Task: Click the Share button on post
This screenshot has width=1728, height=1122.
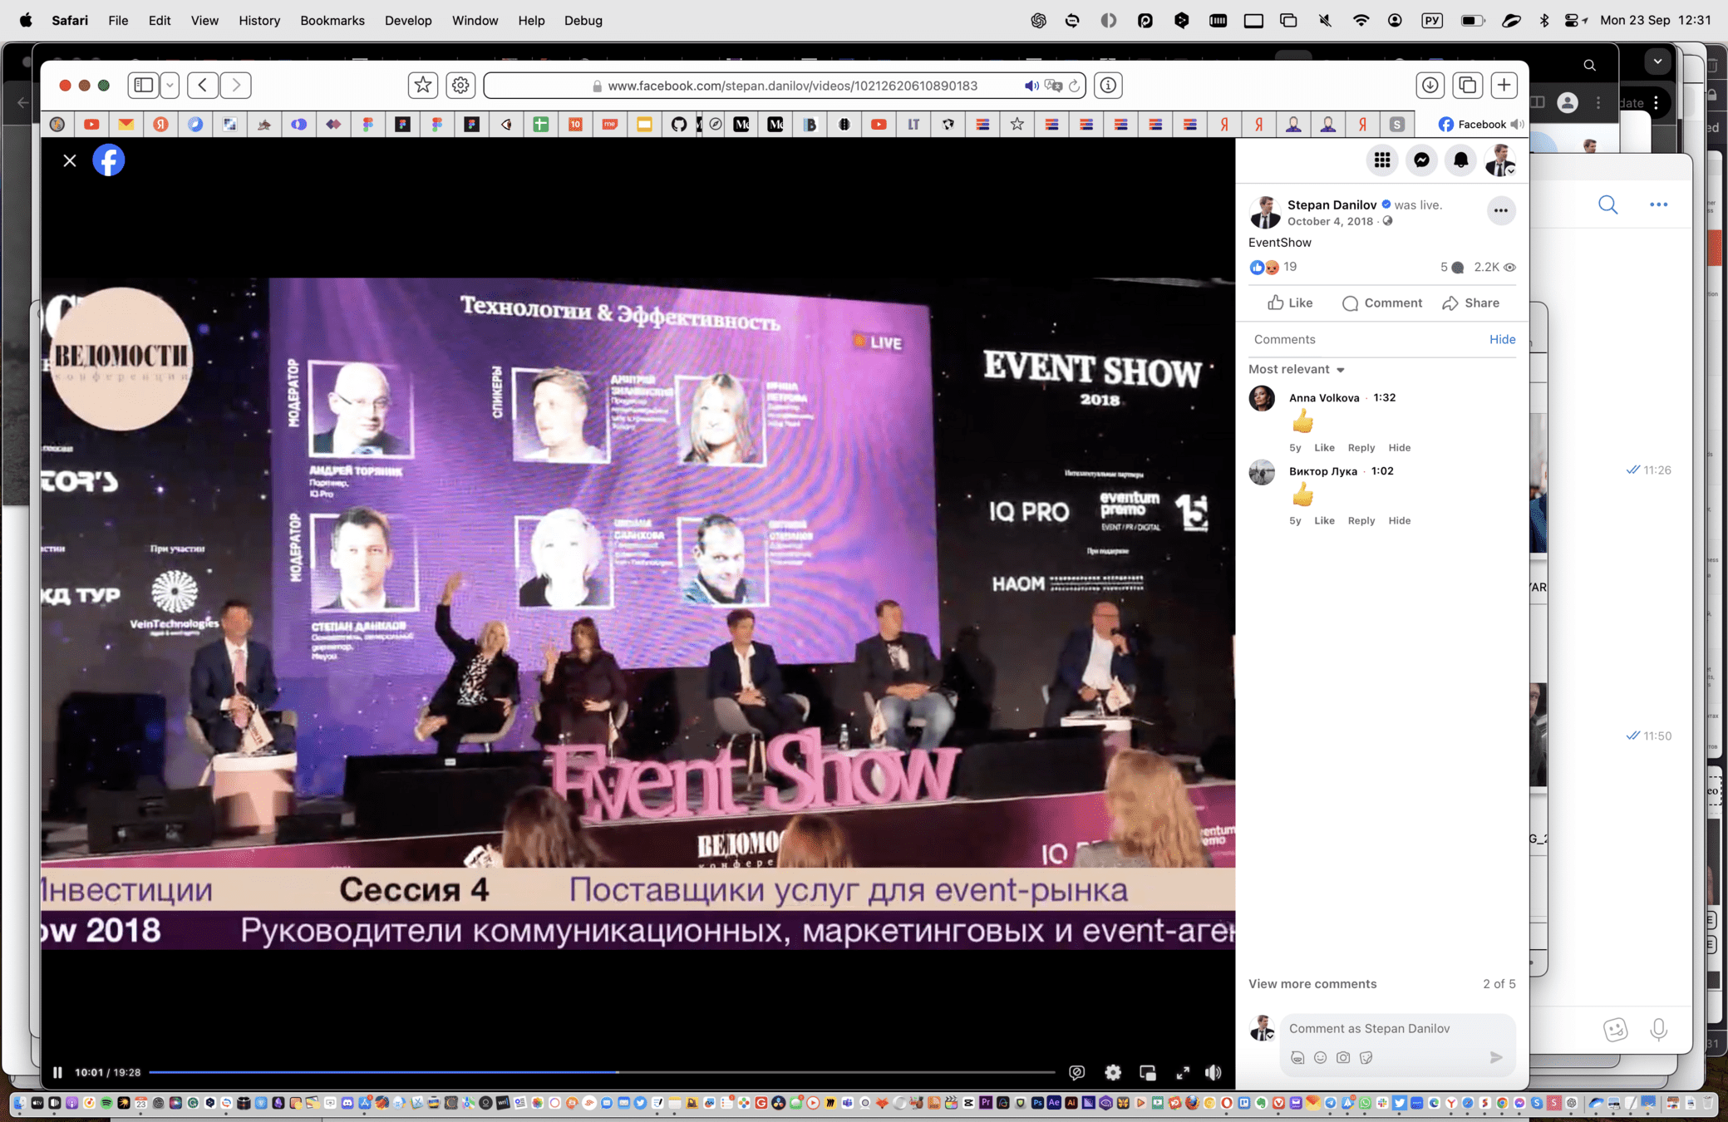Action: 1471,303
